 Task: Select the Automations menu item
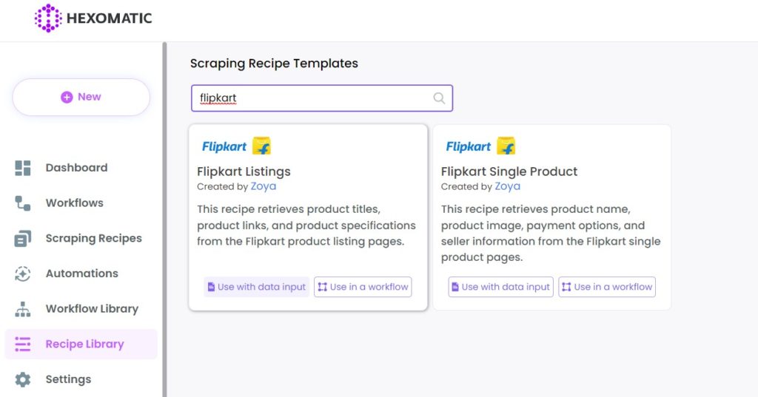pos(81,274)
